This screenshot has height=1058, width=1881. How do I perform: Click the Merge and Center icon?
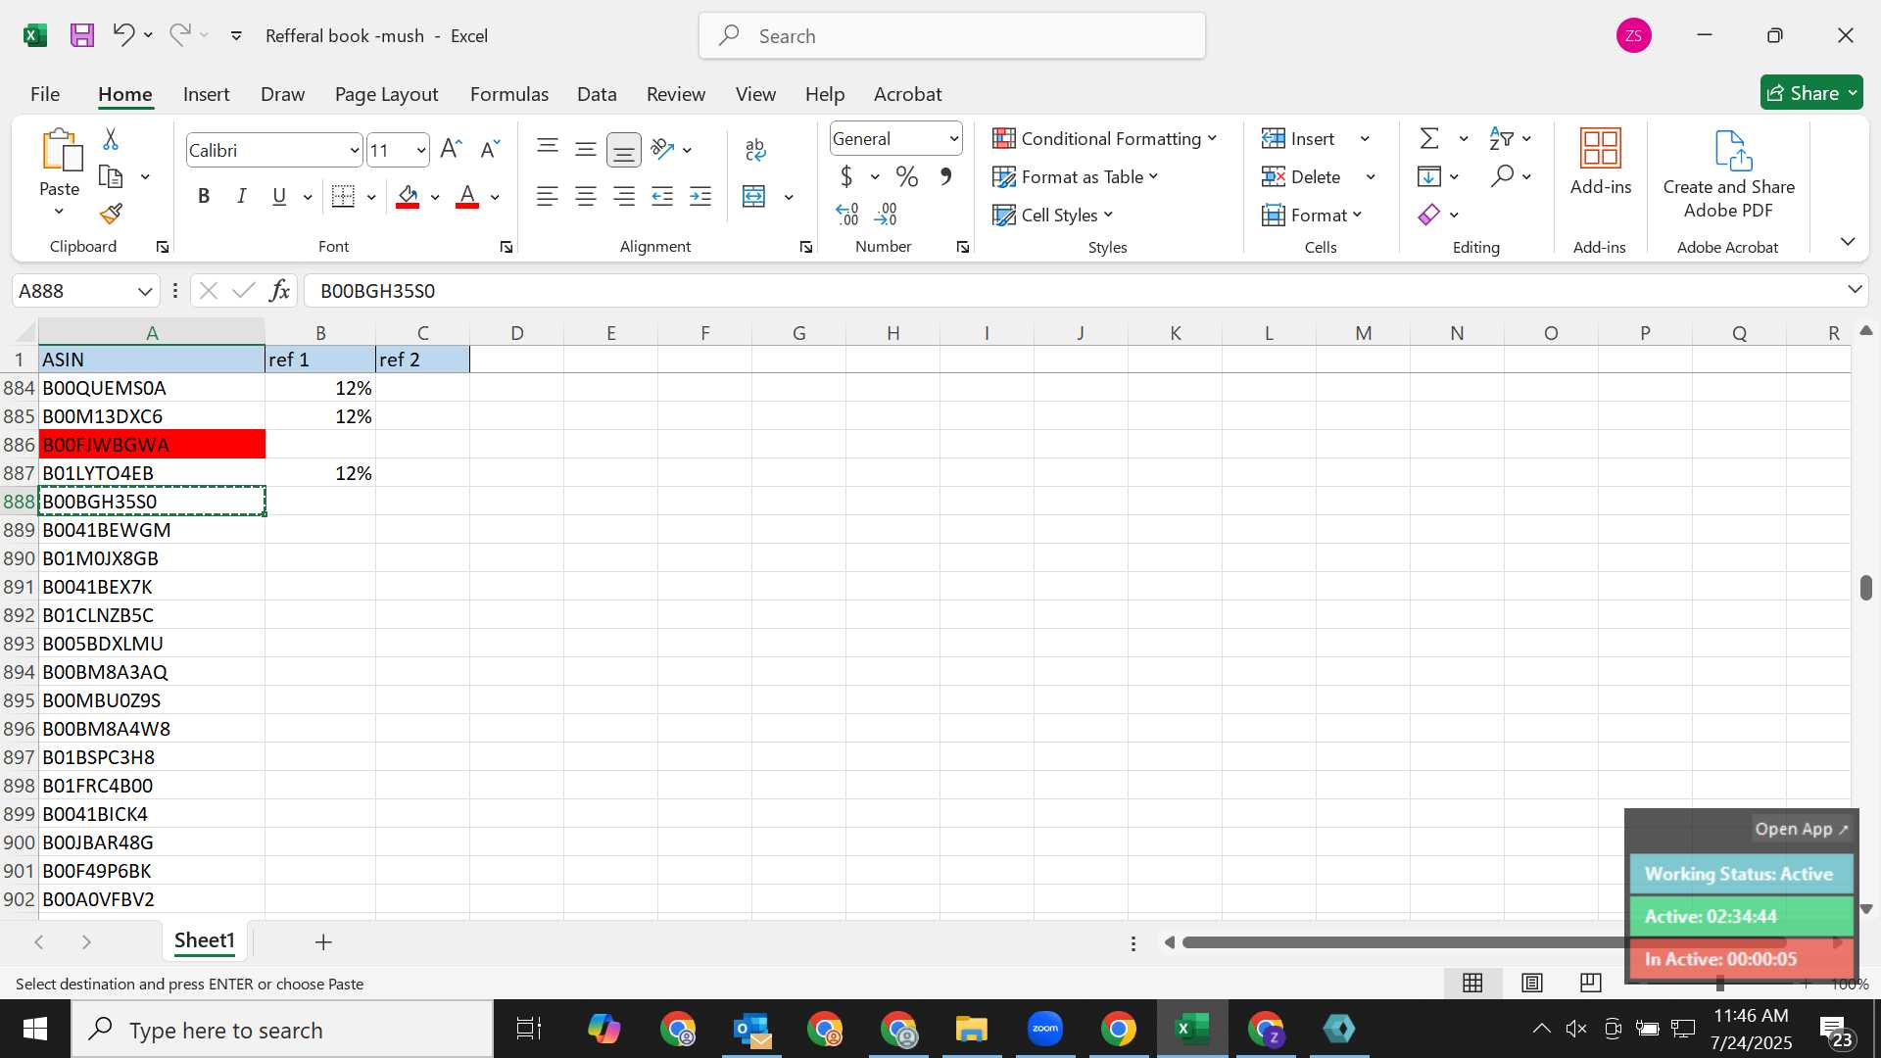(x=754, y=197)
